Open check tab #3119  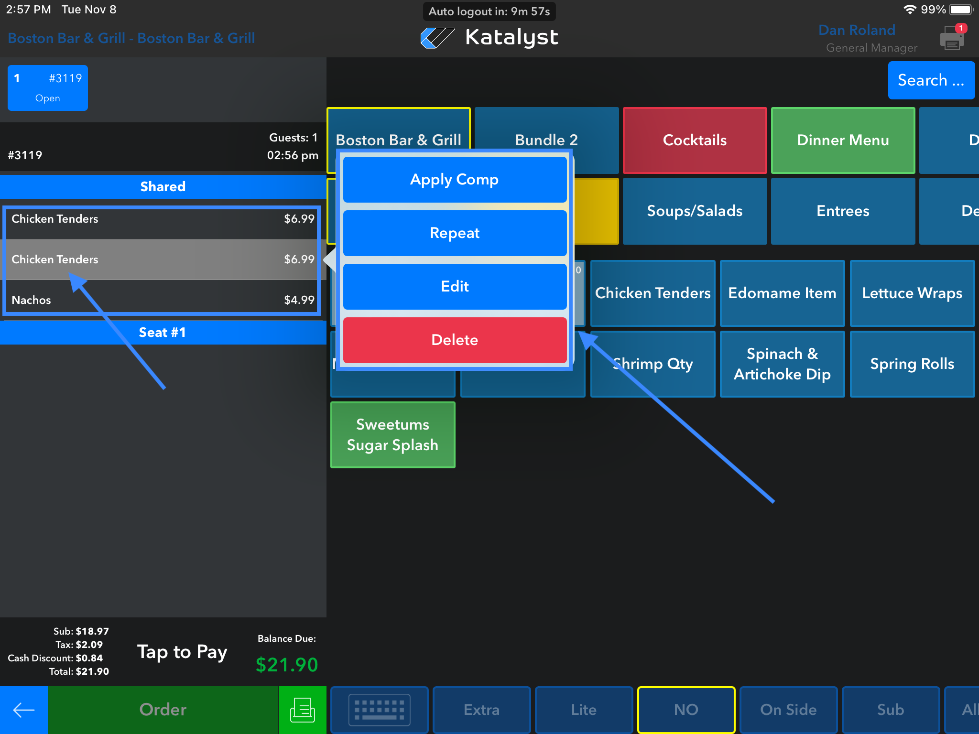48,88
